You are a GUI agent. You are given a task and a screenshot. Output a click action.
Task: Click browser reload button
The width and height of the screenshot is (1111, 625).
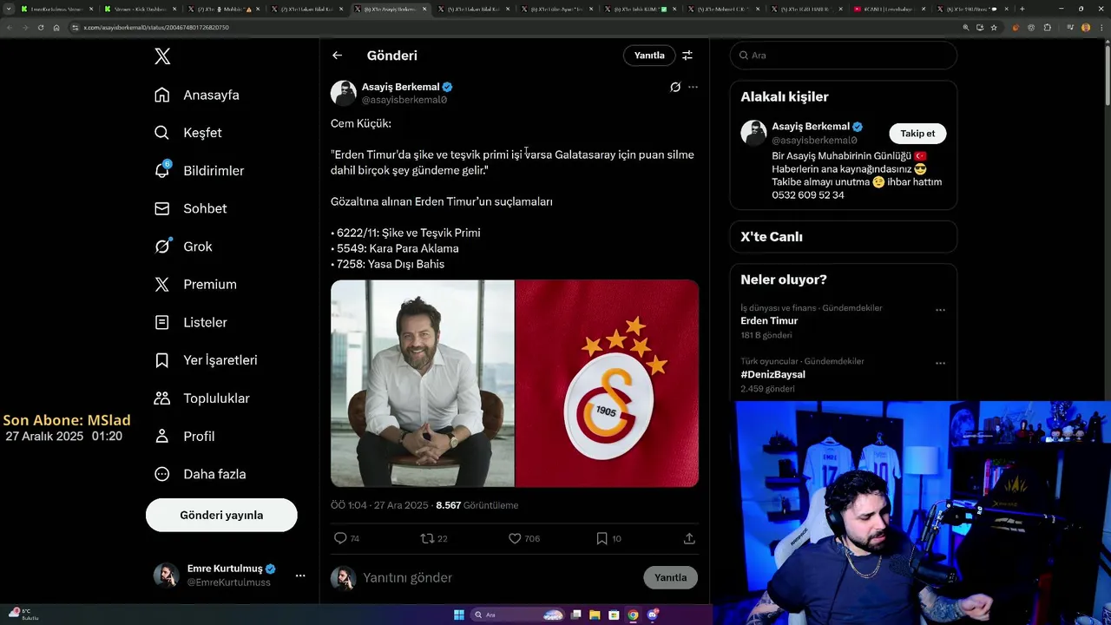click(40, 28)
